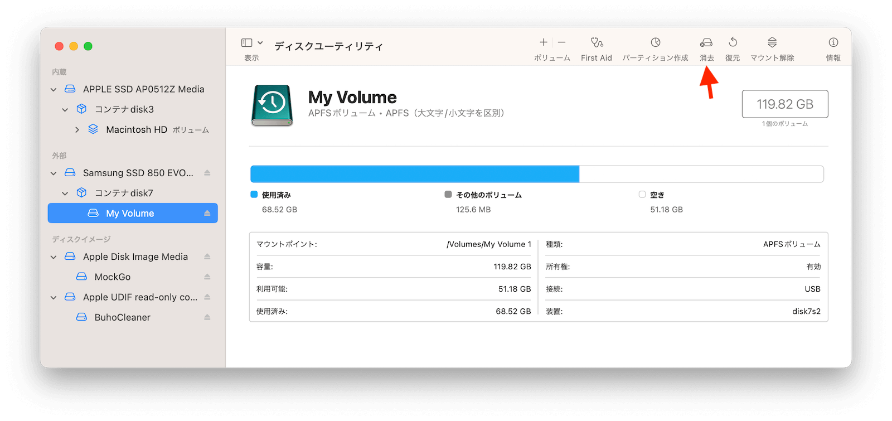The height and width of the screenshot is (421, 892).
Task: Select Samsung SSD 850 EVO in sidebar
Action: [x=133, y=173]
